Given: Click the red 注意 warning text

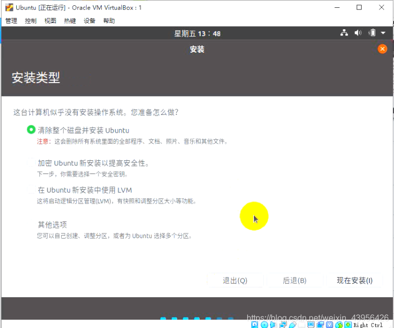Looking at the screenshot, I should point(43,142).
